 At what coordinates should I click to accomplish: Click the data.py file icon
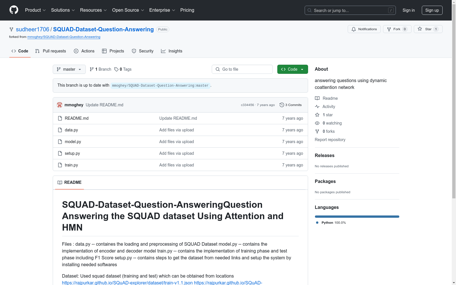(x=60, y=130)
